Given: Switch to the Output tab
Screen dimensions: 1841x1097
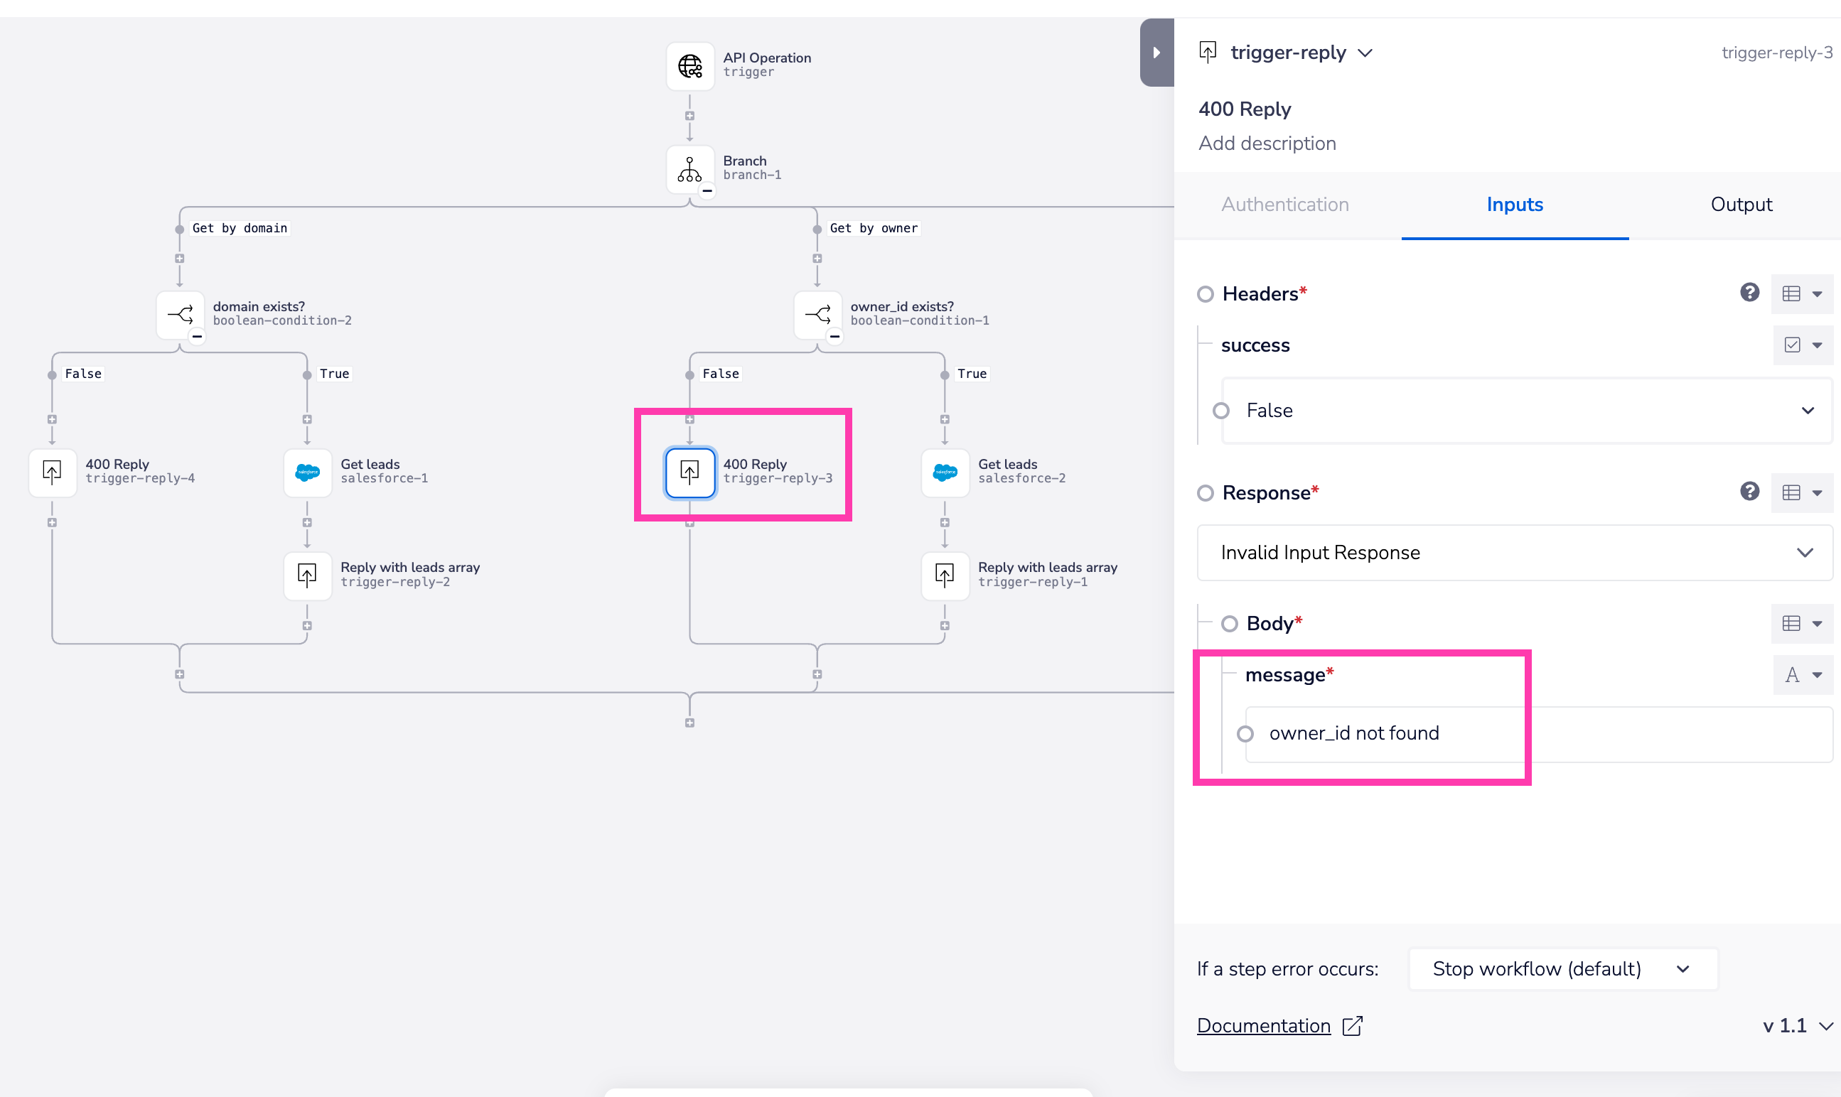Looking at the screenshot, I should tap(1741, 205).
